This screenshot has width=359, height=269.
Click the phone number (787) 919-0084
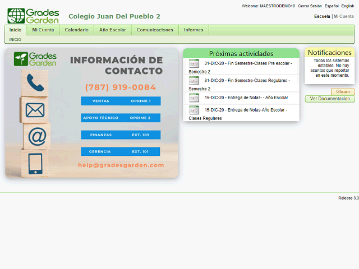point(121,87)
